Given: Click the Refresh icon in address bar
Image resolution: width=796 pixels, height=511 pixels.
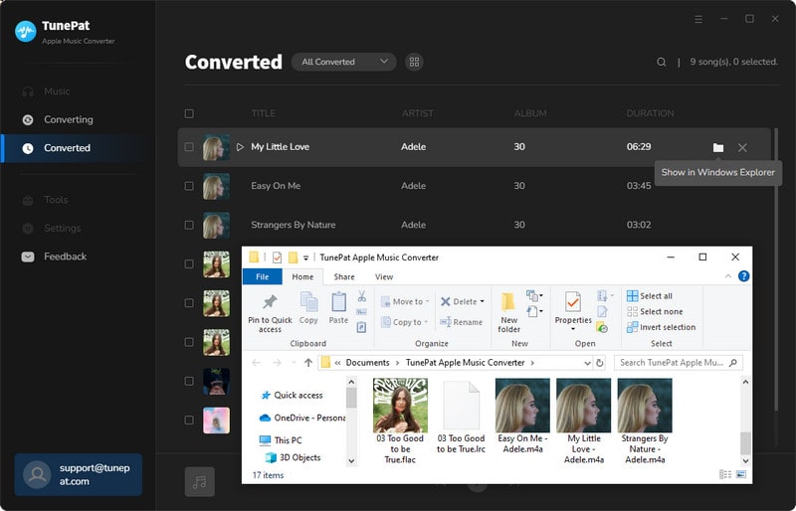Looking at the screenshot, I should pyautogui.click(x=600, y=363).
